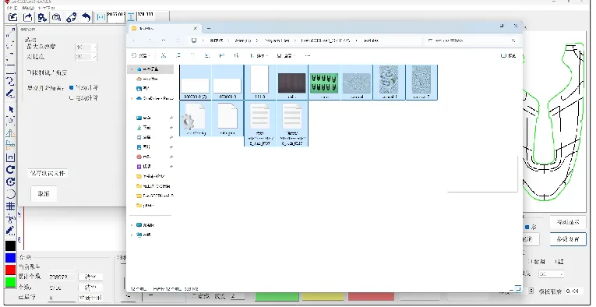Click the import file icon in top toolbar
596x307 pixels.
(x=12, y=17)
